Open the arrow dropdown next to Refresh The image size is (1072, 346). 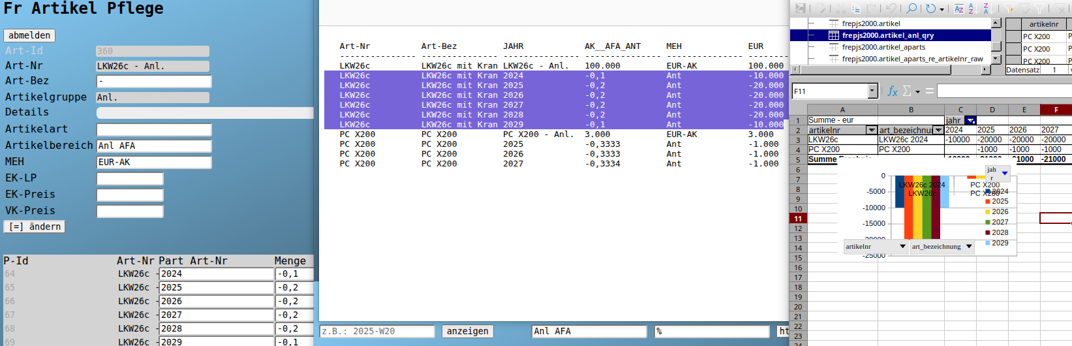[x=942, y=9]
